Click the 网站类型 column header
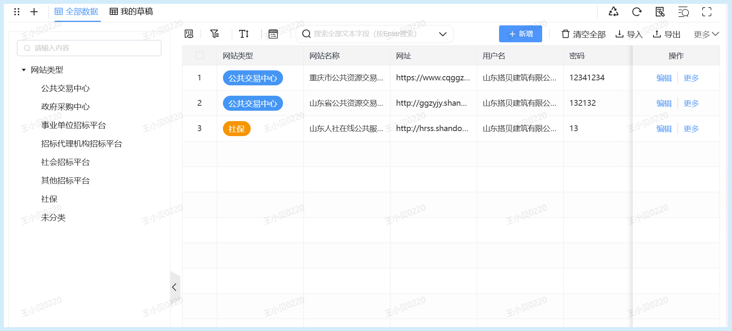 260,56
